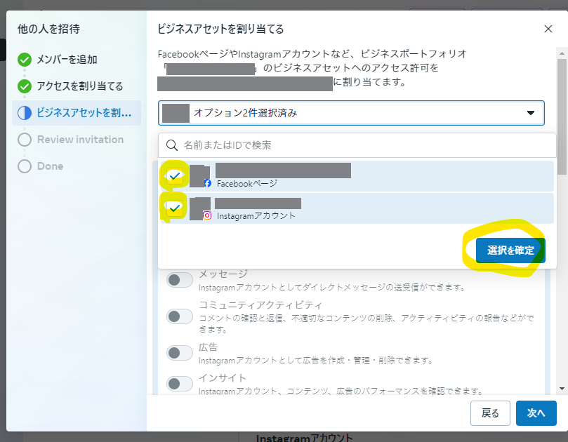Click the half-filled progress icon of current step

(25, 113)
